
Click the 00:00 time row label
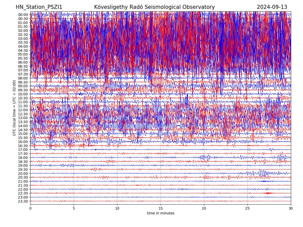tap(23, 15)
